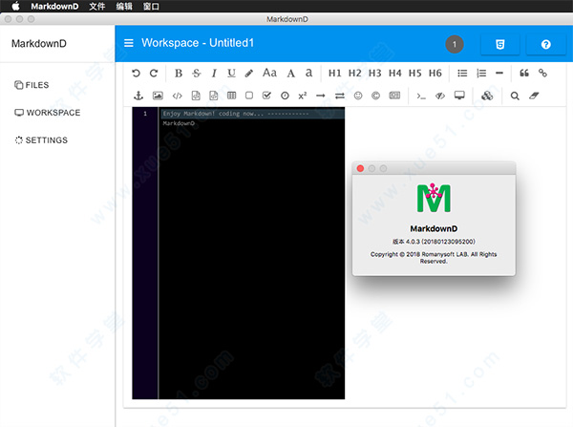Click the HTML5 export button
The width and height of the screenshot is (573, 427).
(499, 44)
